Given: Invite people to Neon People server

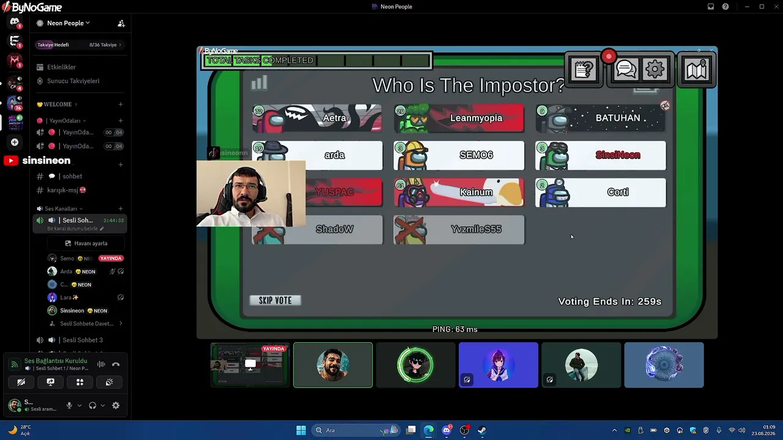Looking at the screenshot, I should (121, 23).
